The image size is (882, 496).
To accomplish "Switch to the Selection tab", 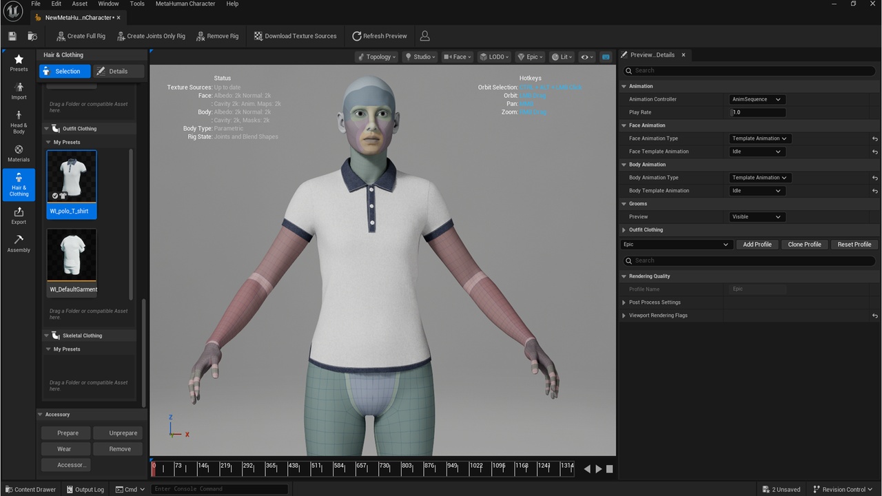I will click(65, 71).
